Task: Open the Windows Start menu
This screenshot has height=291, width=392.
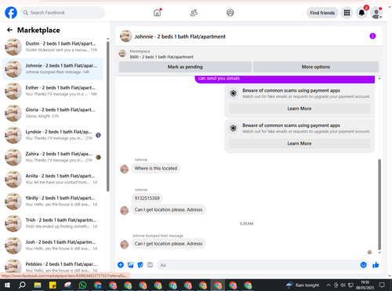Action: tap(7, 285)
